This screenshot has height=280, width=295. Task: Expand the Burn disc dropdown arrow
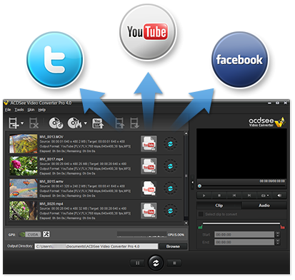[x=85, y=123]
